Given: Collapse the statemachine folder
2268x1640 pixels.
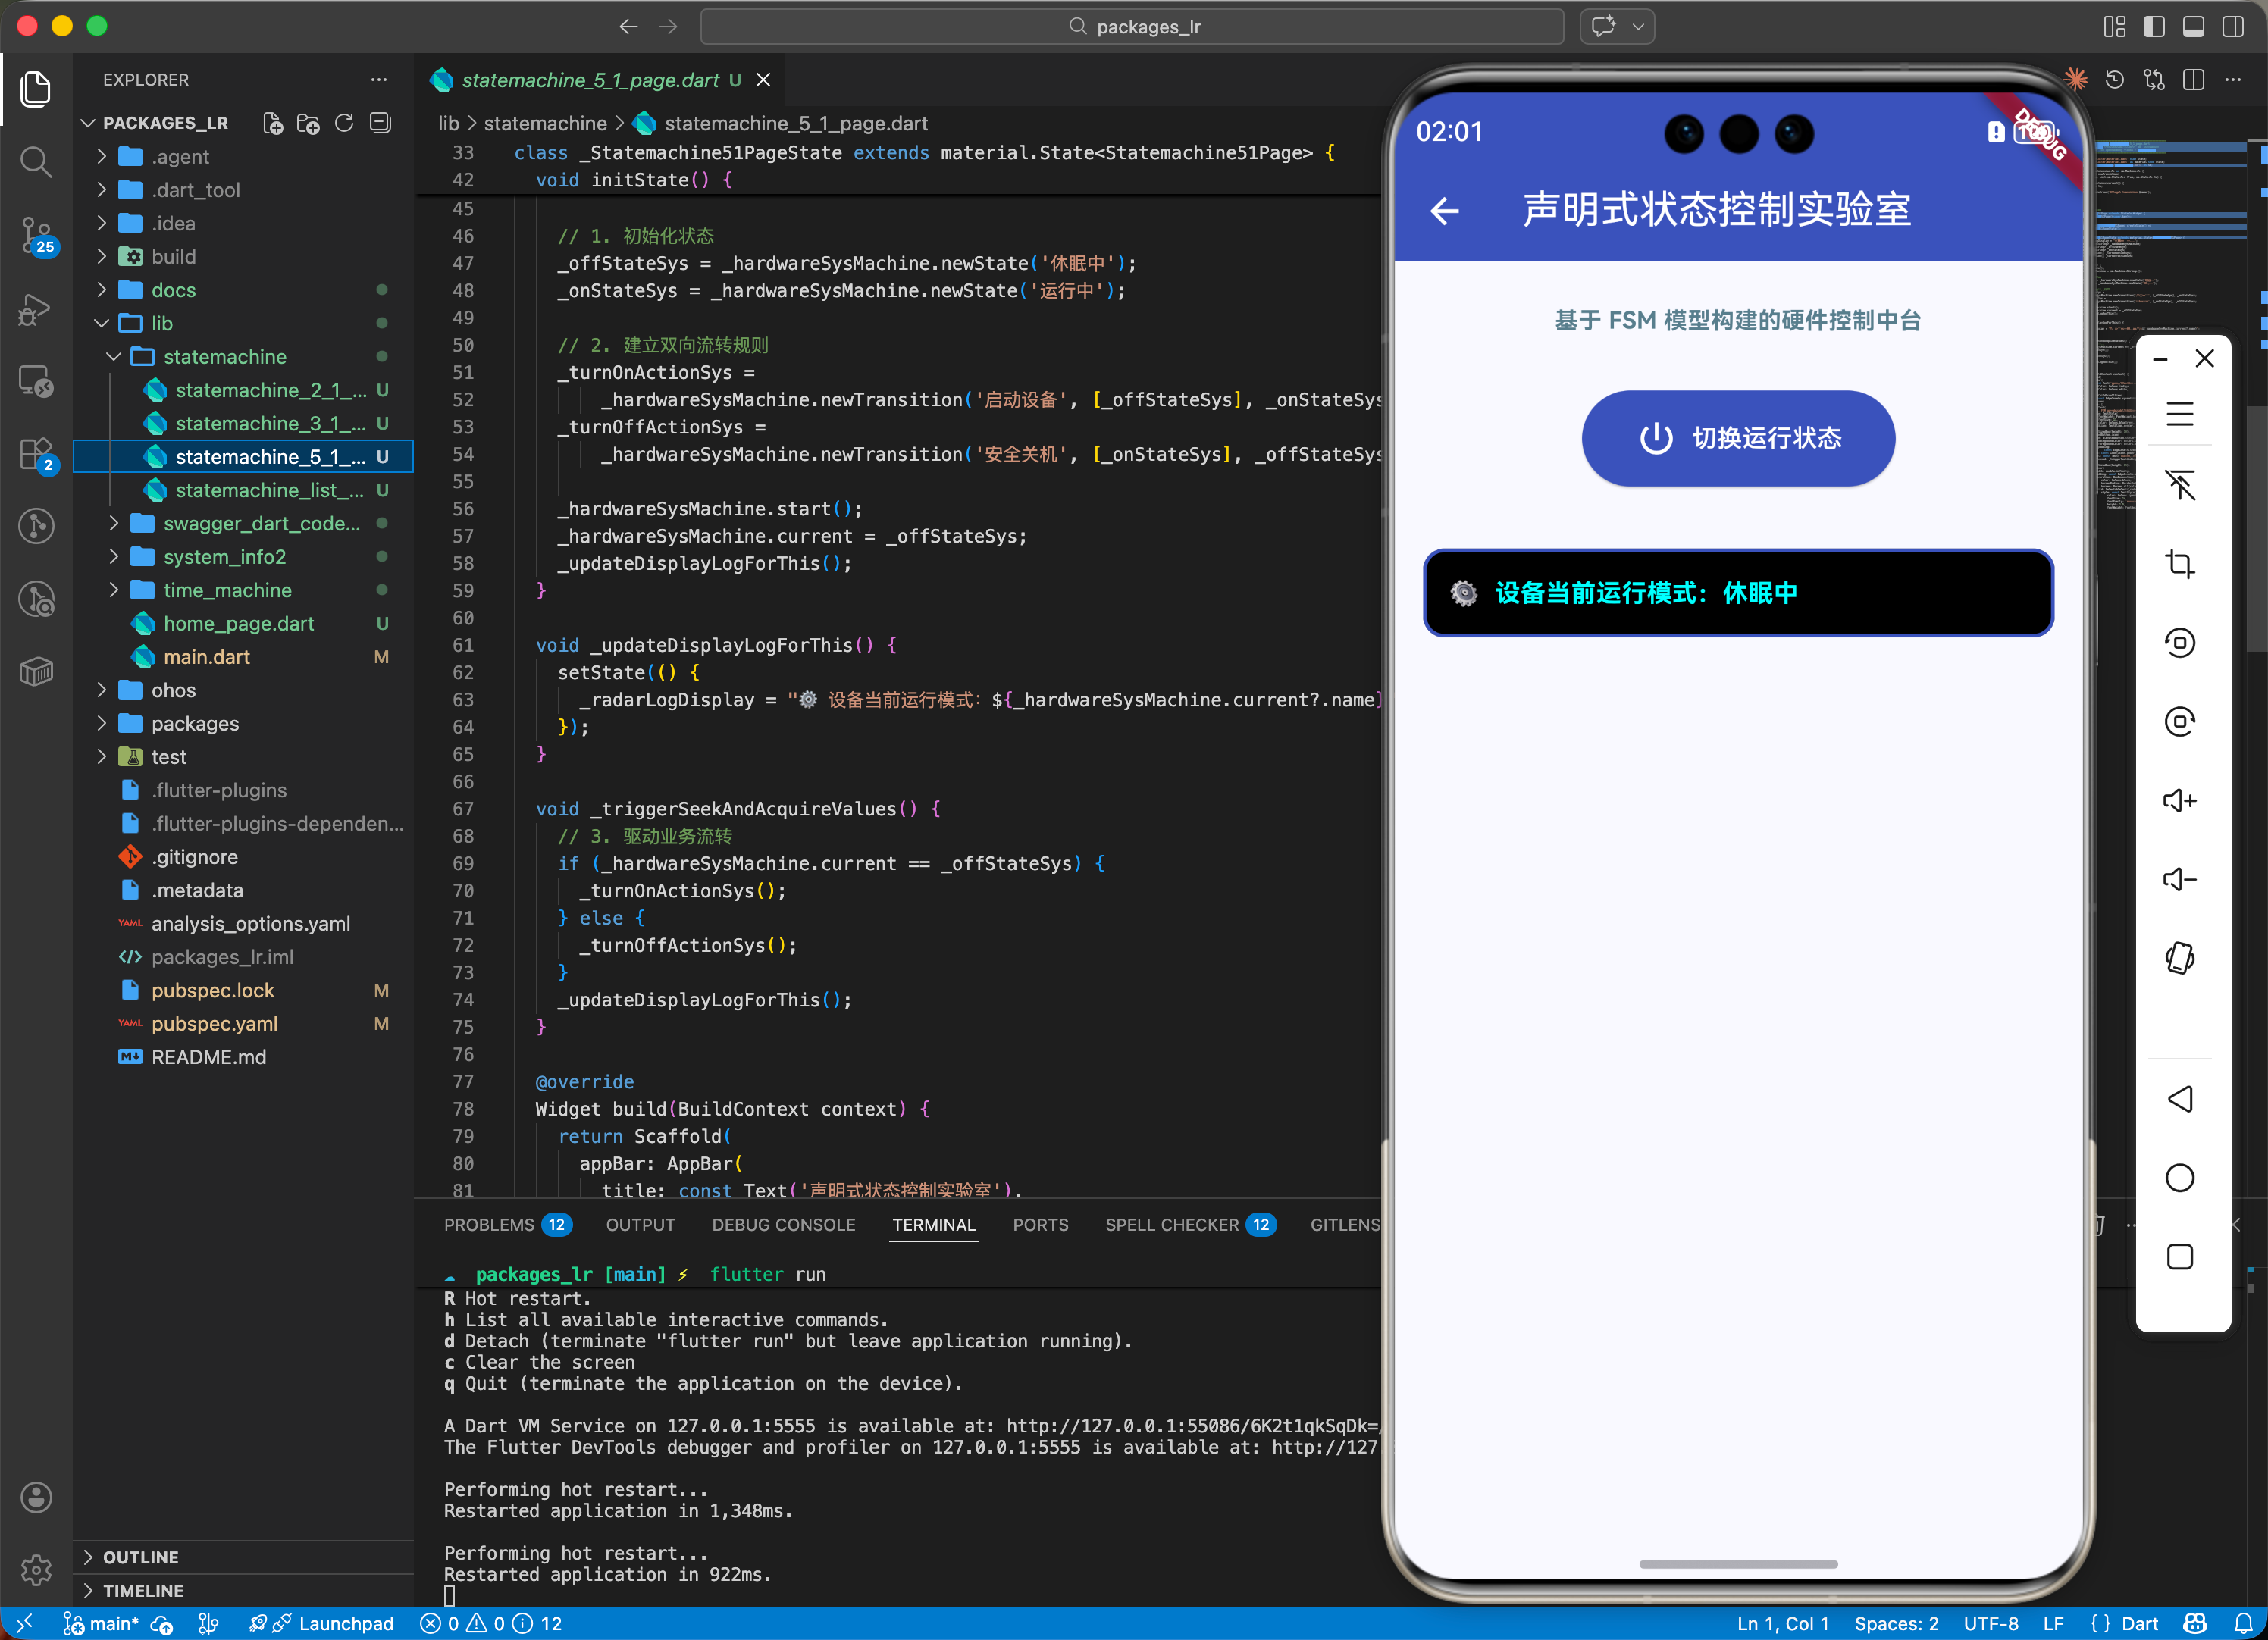Looking at the screenshot, I should tap(224, 357).
